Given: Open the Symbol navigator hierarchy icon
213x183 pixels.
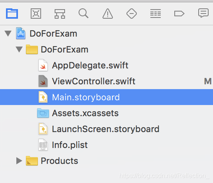Looking at the screenshot, I should click(x=60, y=14).
